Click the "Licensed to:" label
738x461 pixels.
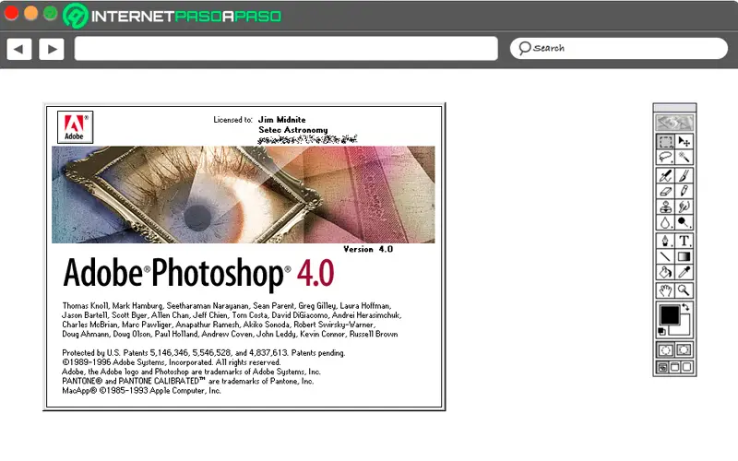[x=233, y=120]
